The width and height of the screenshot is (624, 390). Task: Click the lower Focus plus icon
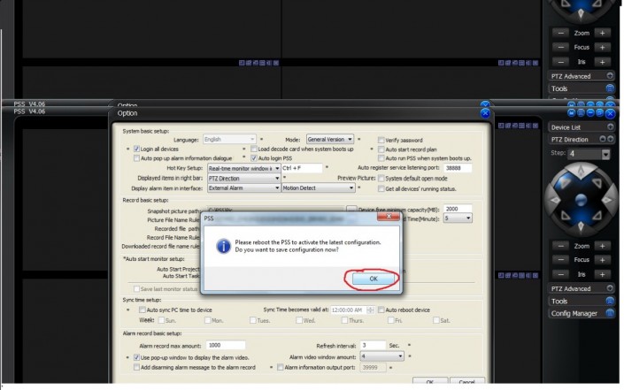601,260
